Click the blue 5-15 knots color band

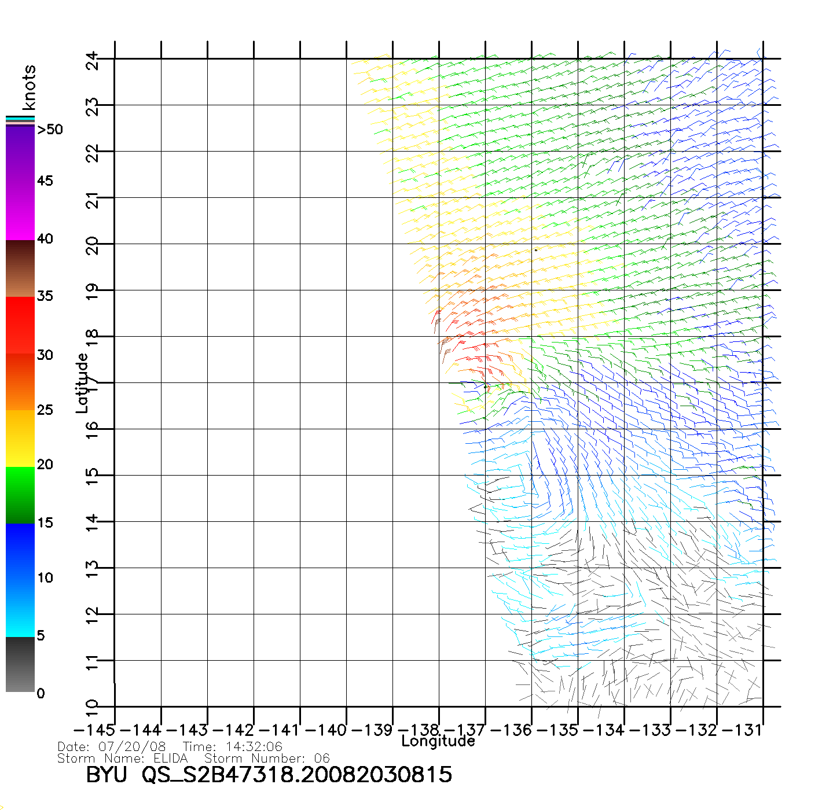click(x=20, y=579)
